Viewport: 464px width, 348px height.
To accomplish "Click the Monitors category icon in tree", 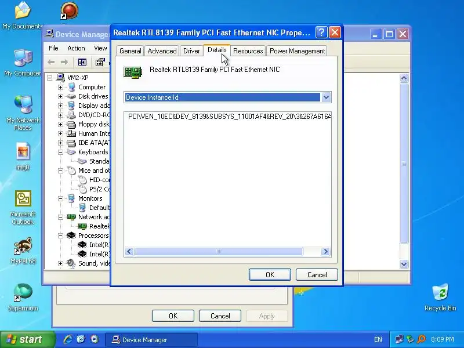I will (71, 198).
